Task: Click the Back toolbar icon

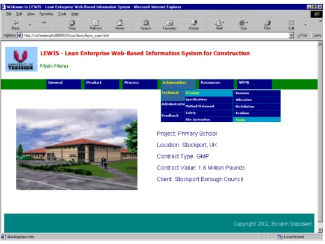Action: point(16,25)
